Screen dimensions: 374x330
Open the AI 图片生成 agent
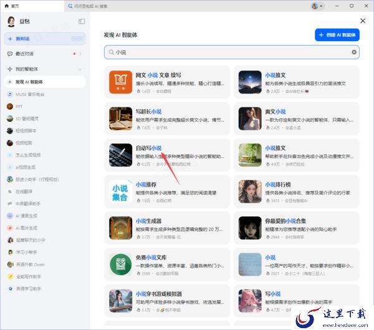click(x=45, y=228)
